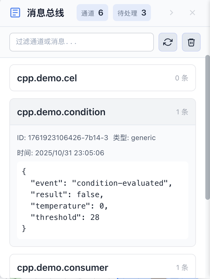Expand the cpp.demo.consumer channel
This screenshot has width=210, height=279.
(63, 267)
